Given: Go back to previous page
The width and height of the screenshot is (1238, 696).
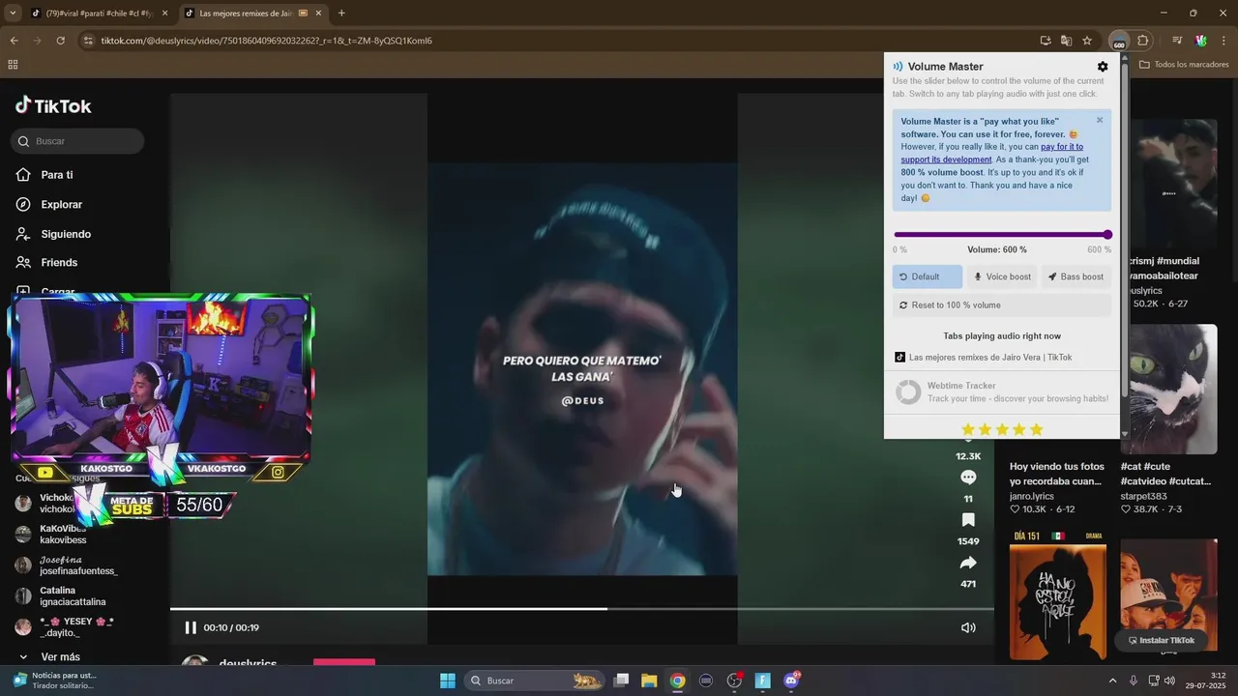Looking at the screenshot, I should coord(14,41).
